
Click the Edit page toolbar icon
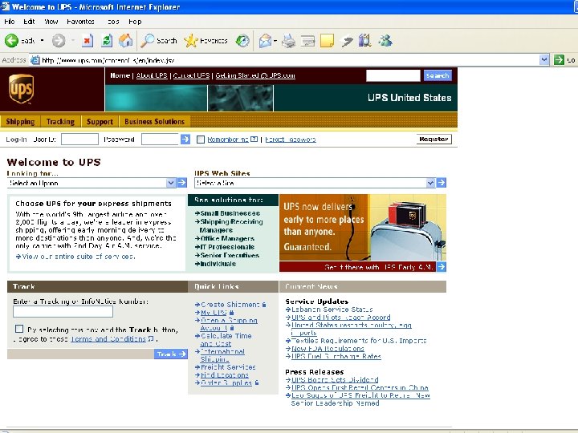coord(307,41)
